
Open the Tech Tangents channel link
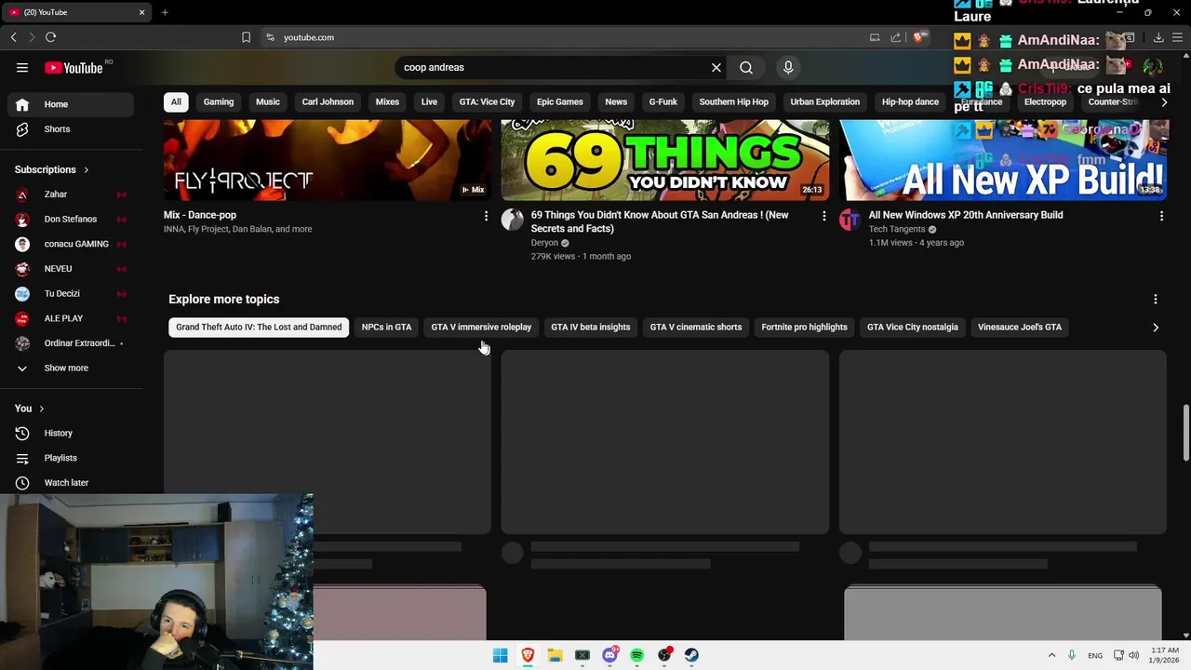click(x=897, y=229)
